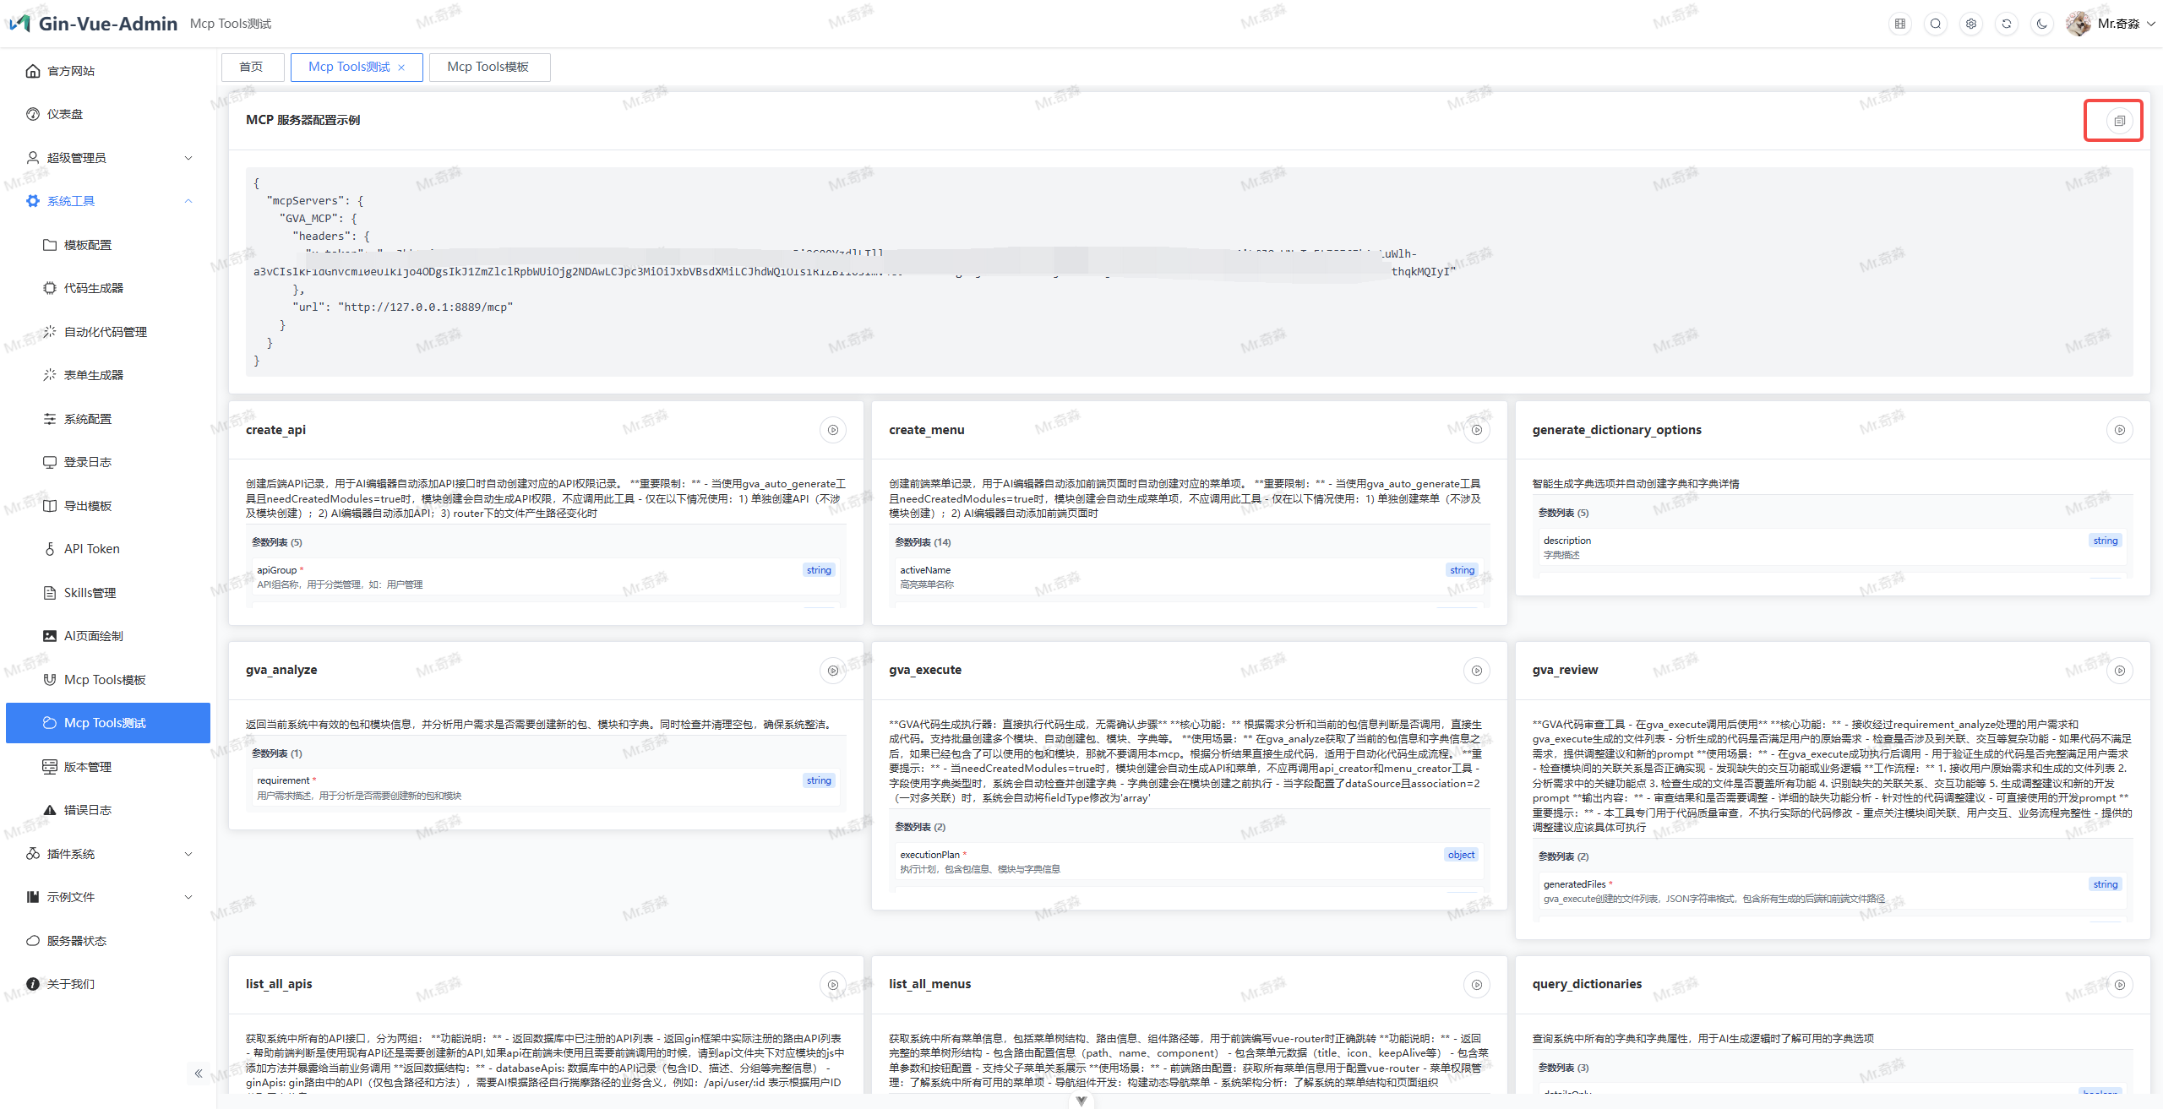
Task: Run the generate_dictionary_options tool test
Action: click(x=2119, y=431)
